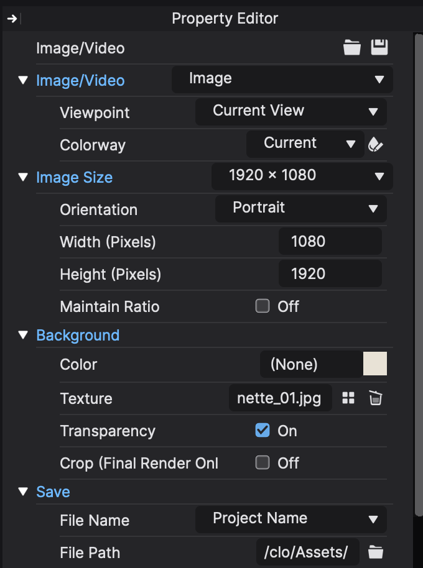Save settings using the disk icon
Viewport: 423px width, 568px height.
tap(379, 47)
